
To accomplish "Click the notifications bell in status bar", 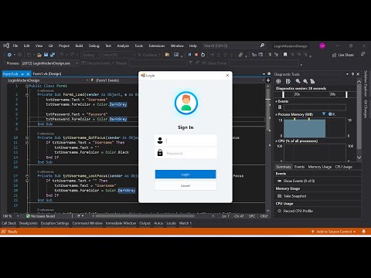I will click(364, 232).
